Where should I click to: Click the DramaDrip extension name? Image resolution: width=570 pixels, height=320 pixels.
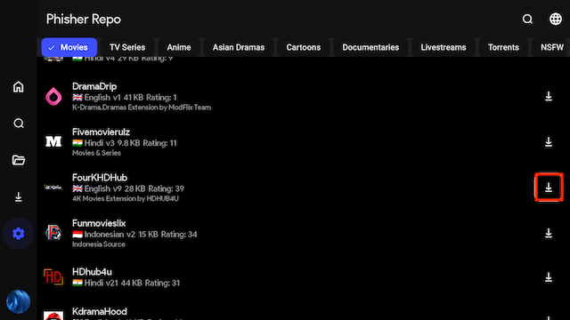point(94,86)
